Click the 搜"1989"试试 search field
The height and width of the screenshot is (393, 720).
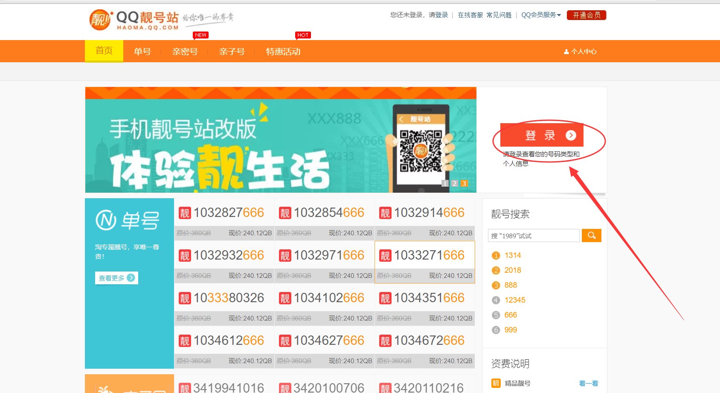tap(533, 235)
